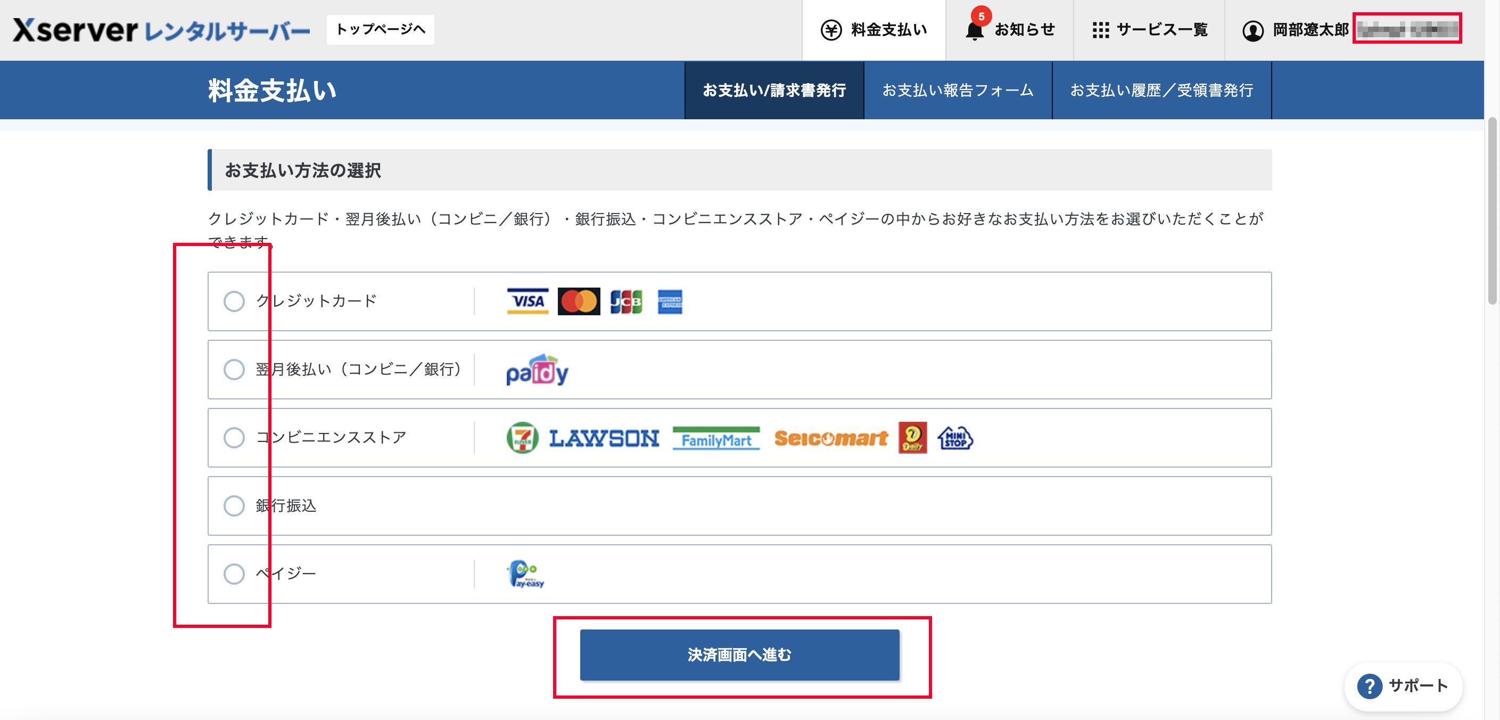Select クレジットカード radio button
The image size is (1500, 720).
coord(234,301)
